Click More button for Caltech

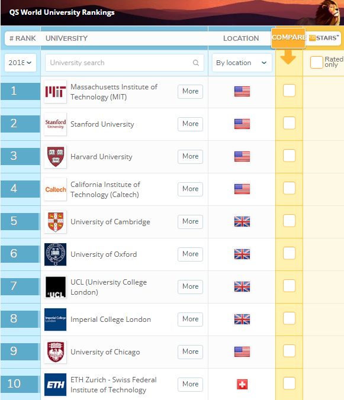pos(191,189)
